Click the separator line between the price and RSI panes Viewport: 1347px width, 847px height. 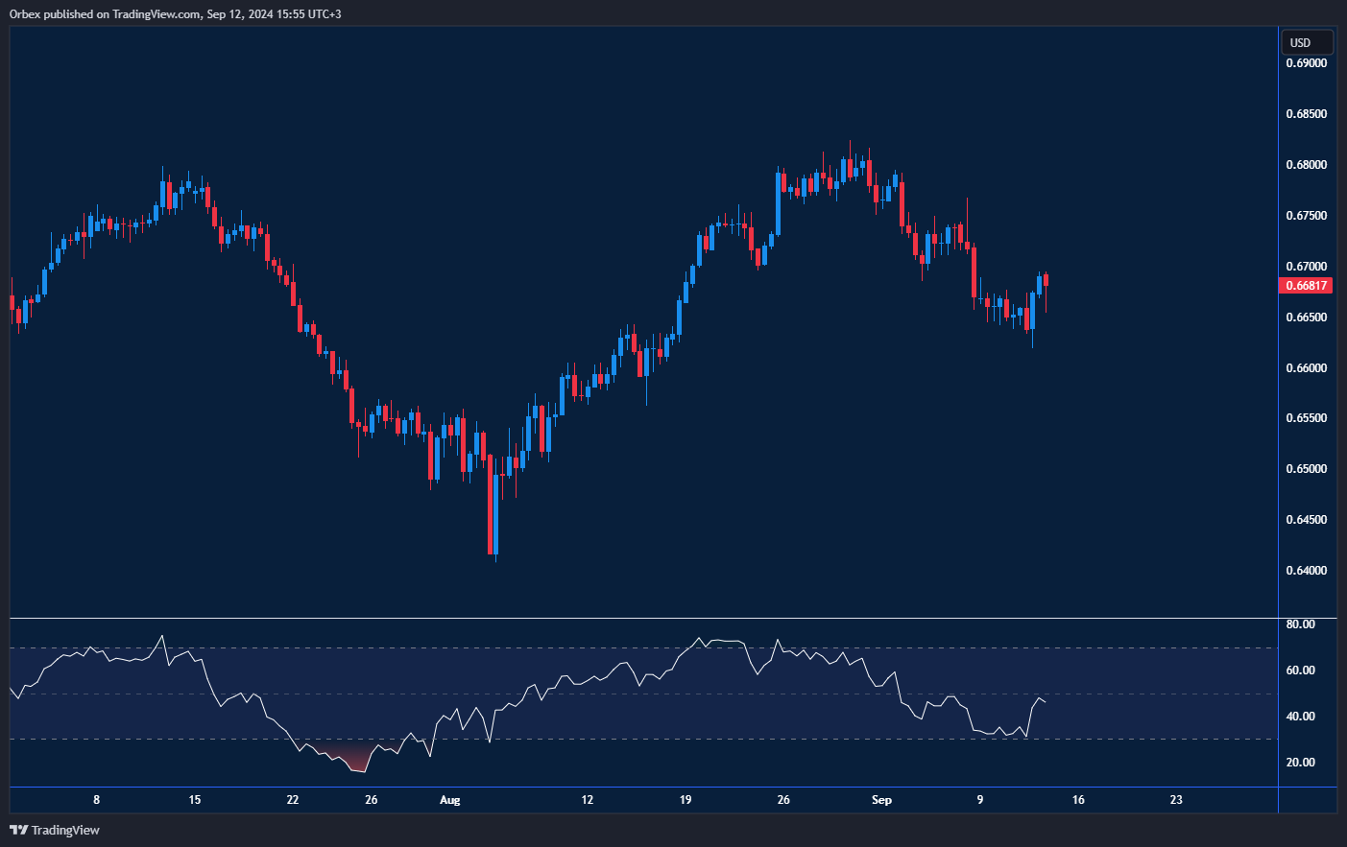[x=643, y=619]
